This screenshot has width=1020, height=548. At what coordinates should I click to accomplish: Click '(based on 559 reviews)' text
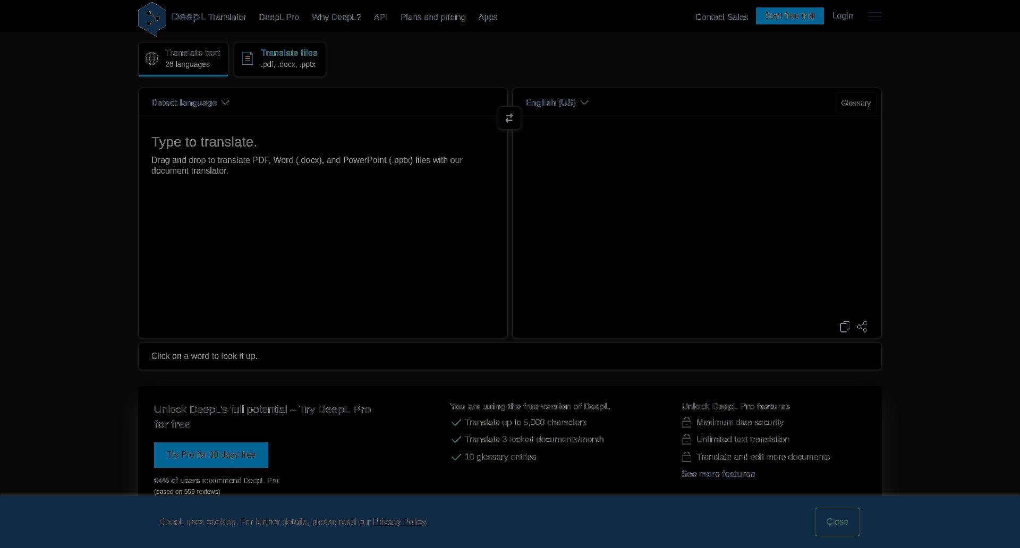187,492
